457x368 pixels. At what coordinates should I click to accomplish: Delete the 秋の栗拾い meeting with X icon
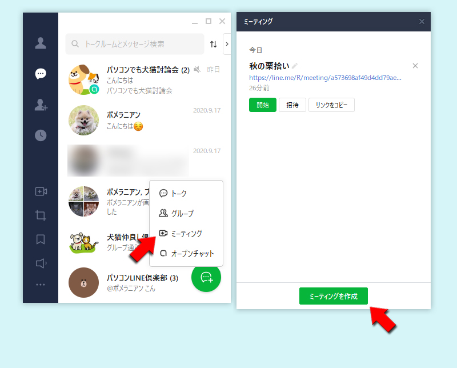click(415, 66)
